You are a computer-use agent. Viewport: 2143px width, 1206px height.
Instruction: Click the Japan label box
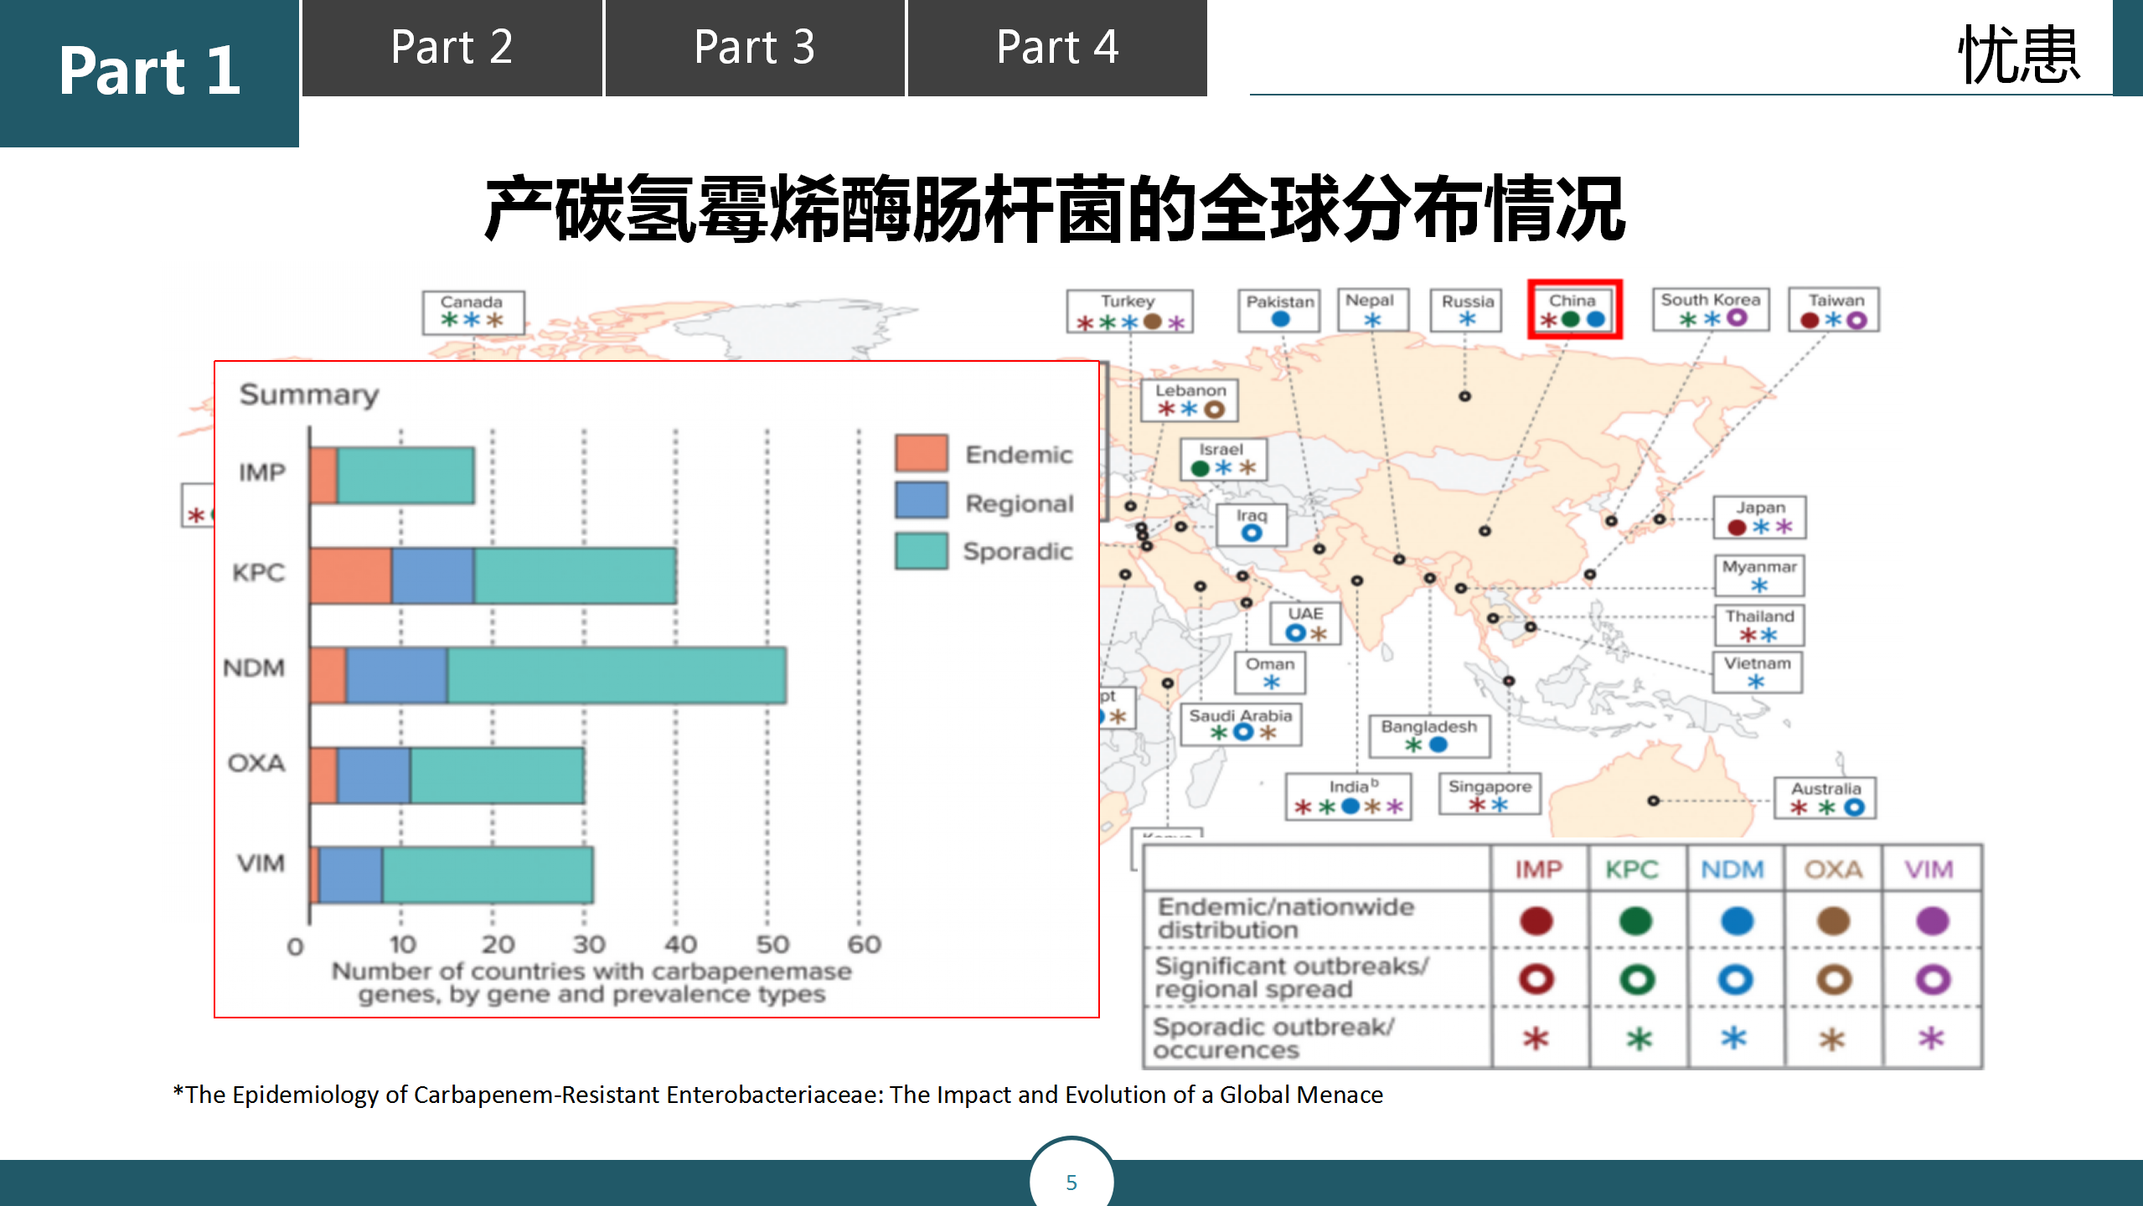tap(1759, 518)
